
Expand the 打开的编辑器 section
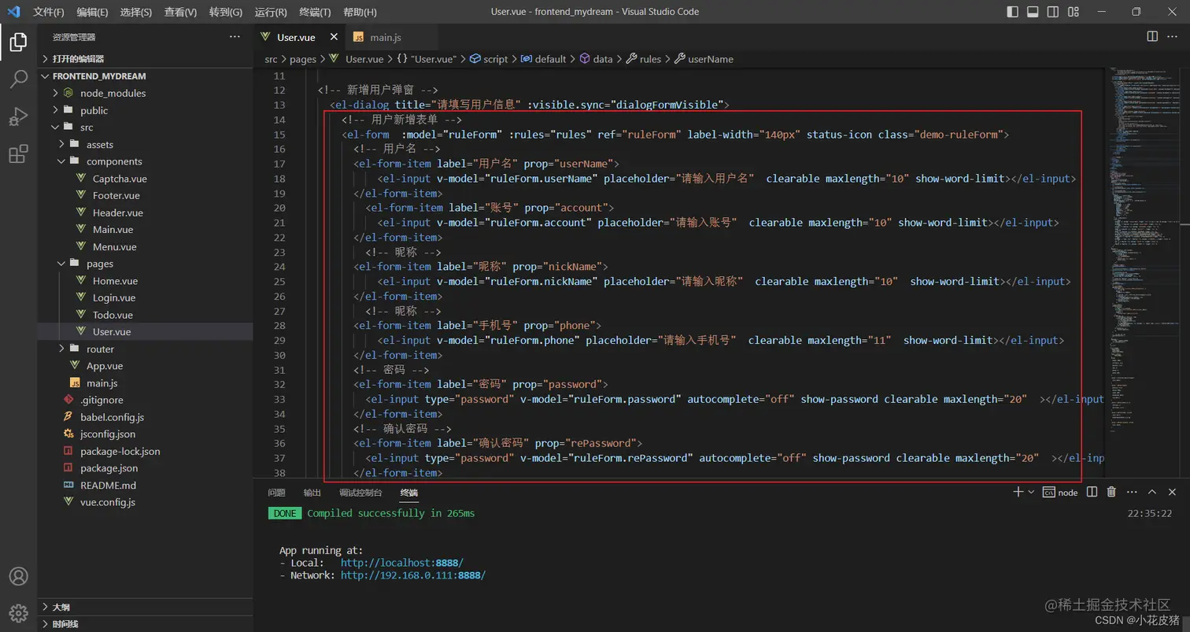coord(146,59)
